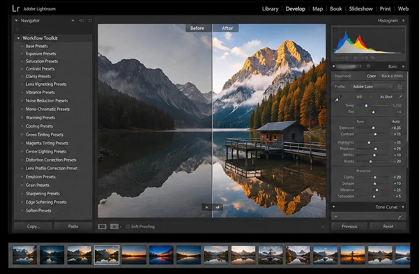Click the Exposure slider handle
The height and width of the screenshot is (274, 419).
[373, 128]
